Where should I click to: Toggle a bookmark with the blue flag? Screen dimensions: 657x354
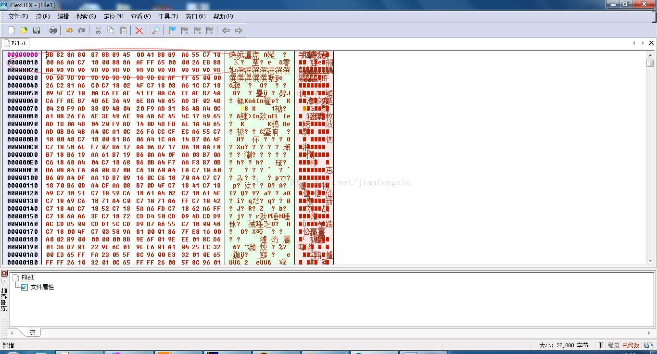pos(172,30)
